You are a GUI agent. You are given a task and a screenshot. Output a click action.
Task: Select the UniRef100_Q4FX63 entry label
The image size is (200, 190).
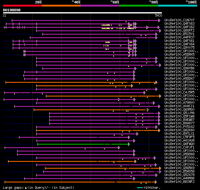[179, 23]
